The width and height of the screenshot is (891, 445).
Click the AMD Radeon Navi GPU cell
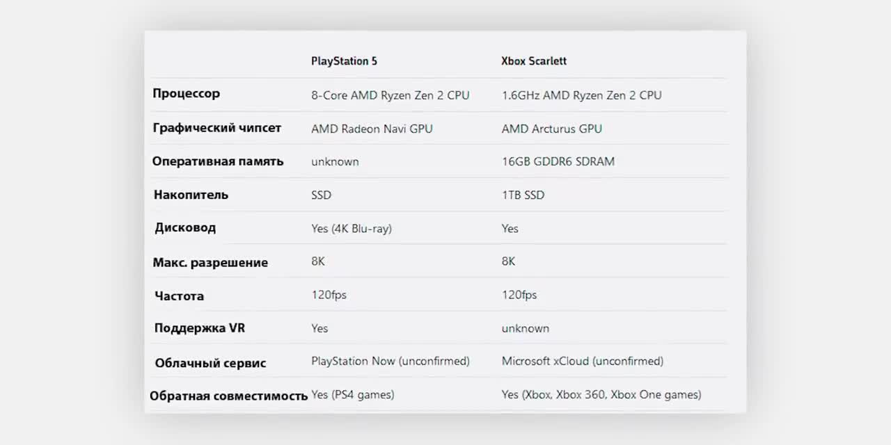[372, 129]
